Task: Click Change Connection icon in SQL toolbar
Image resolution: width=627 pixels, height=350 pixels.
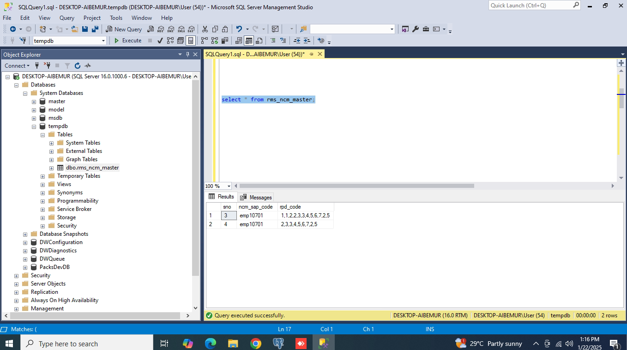Action: point(22,41)
